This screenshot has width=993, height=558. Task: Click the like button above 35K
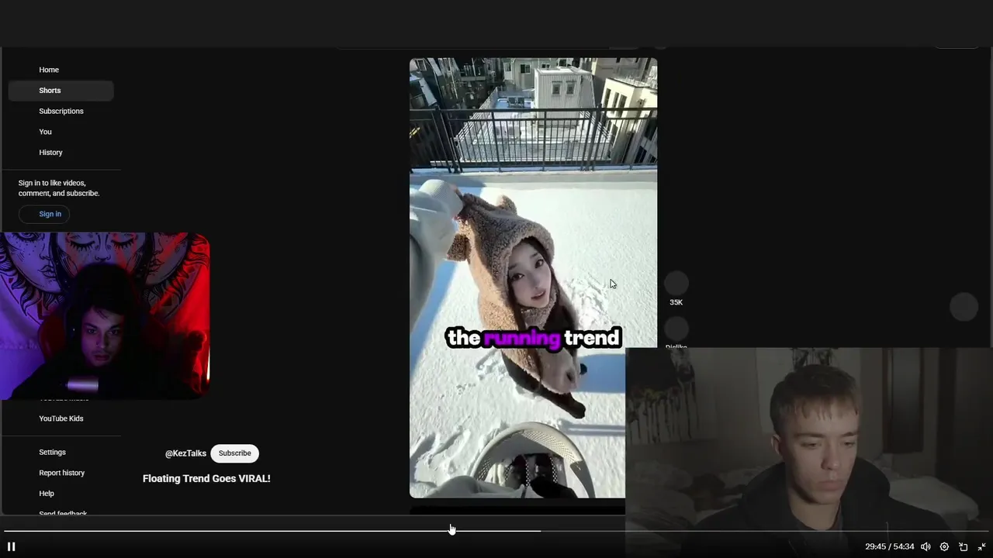pos(676,283)
